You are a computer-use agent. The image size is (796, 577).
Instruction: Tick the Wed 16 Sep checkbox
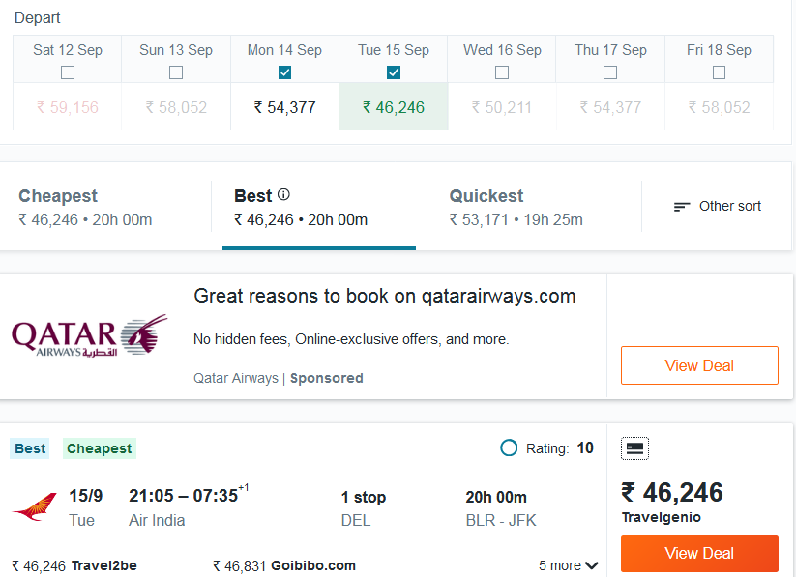pyautogui.click(x=502, y=72)
